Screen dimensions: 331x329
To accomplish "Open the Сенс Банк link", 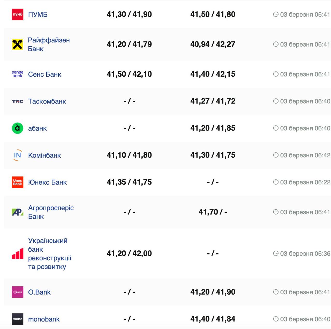I will point(45,75).
